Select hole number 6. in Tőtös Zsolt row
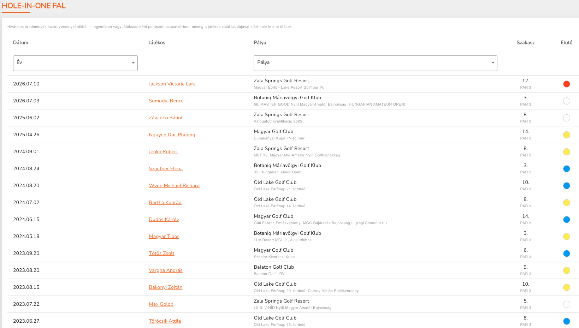579x328 pixels. point(526,250)
